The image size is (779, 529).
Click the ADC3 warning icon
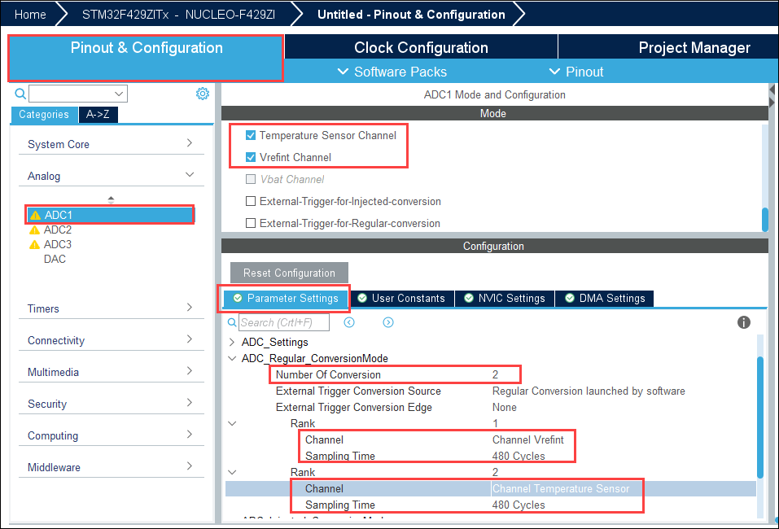tap(34, 245)
